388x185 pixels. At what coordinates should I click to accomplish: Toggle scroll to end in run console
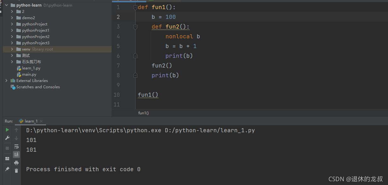coord(16,154)
